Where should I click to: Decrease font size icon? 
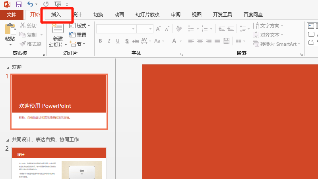(x=167, y=29)
